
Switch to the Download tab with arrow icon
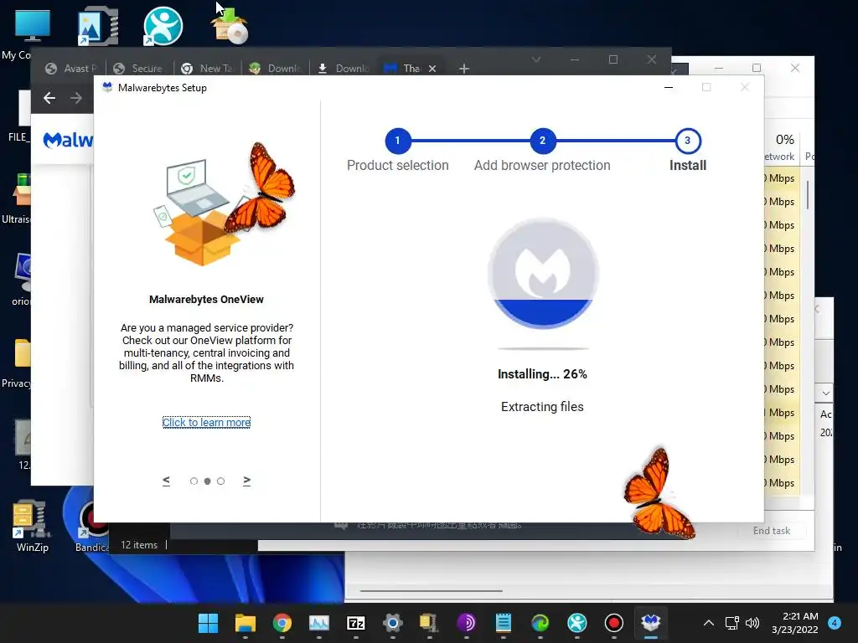pyautogui.click(x=343, y=69)
